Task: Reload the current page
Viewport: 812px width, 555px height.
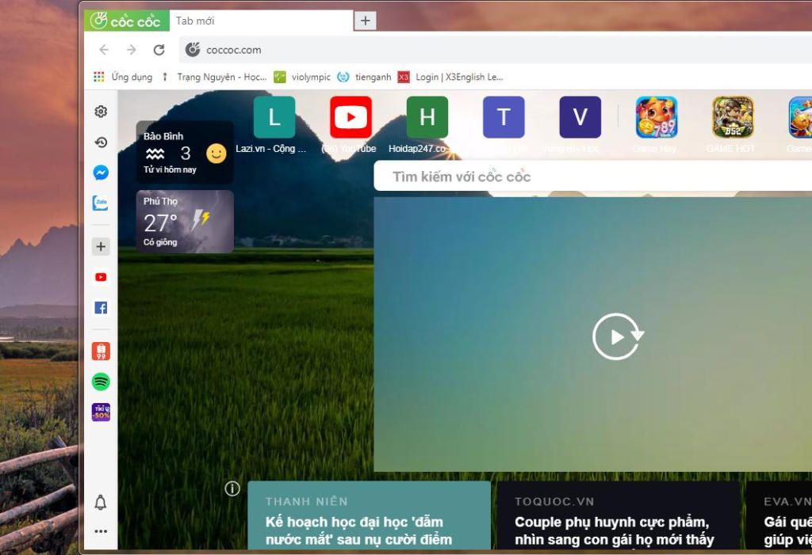Action: point(159,50)
